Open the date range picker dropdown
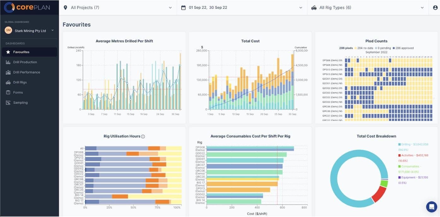The image size is (440, 217). tap(242, 8)
